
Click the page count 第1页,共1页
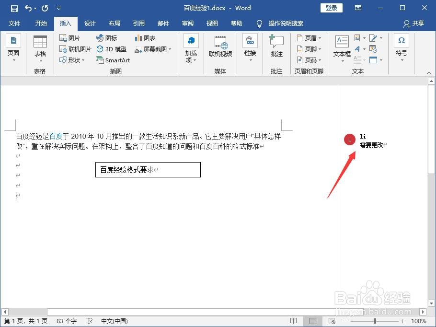point(26,321)
